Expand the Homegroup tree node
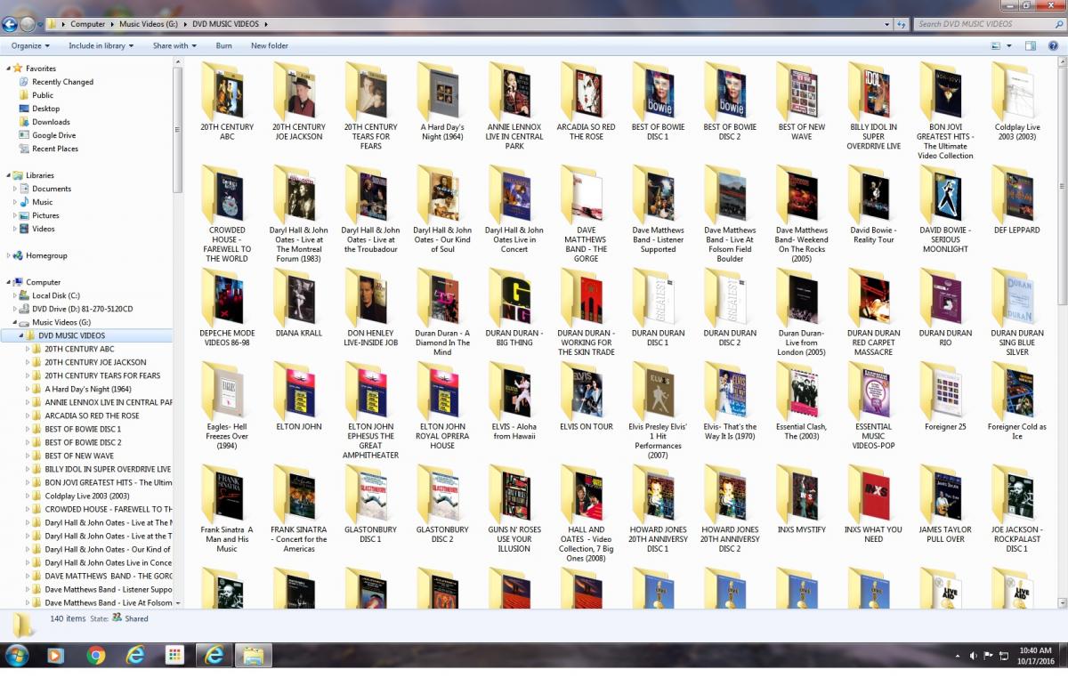The width and height of the screenshot is (1068, 678). (x=9, y=255)
